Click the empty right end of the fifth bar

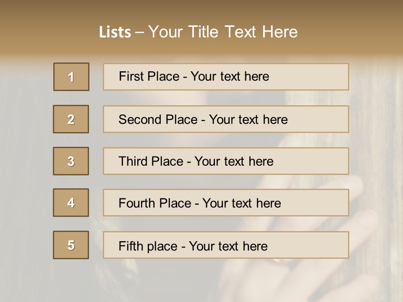click(x=319, y=245)
